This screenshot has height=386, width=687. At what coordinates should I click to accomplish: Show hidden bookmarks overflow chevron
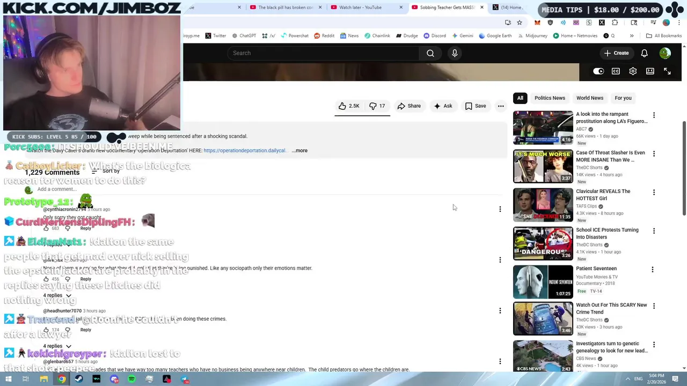(632, 36)
